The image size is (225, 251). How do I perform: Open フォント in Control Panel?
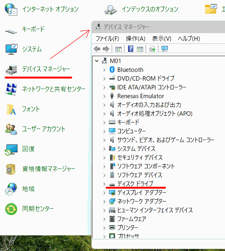point(31,109)
